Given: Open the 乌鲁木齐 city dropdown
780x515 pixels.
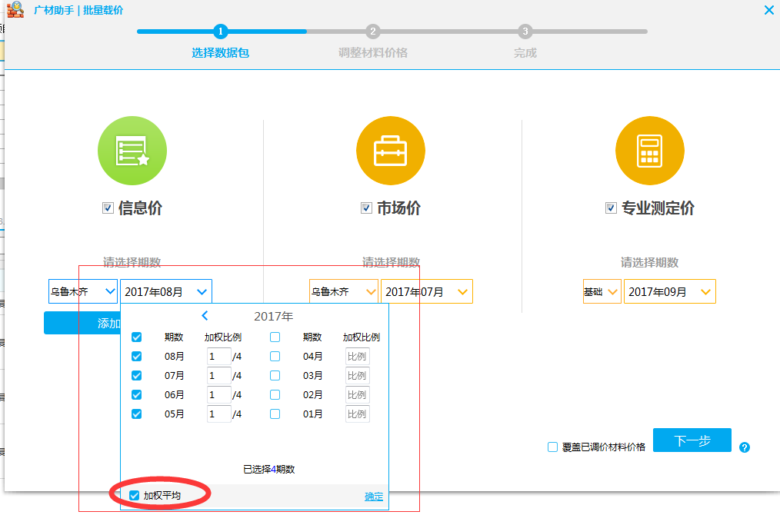Looking at the screenshot, I should [82, 291].
